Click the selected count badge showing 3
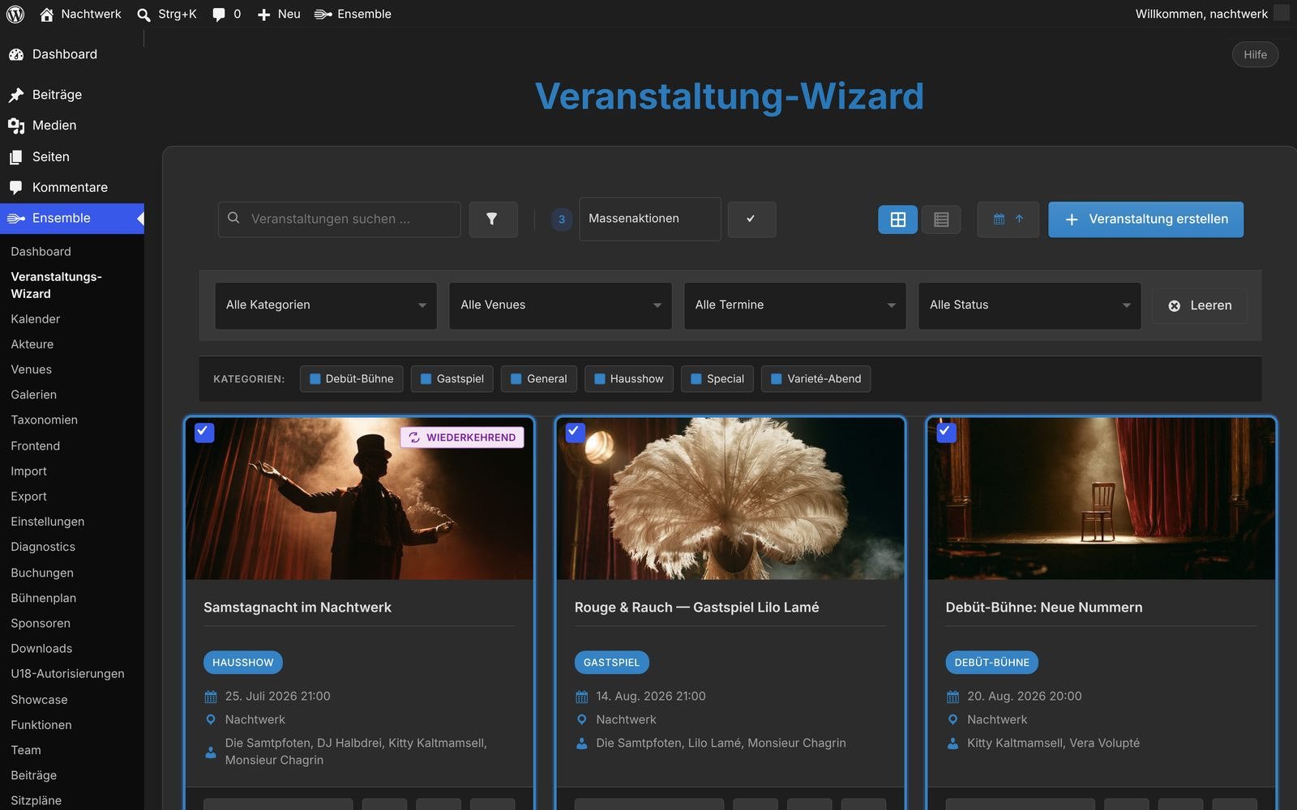Screen dimensions: 1297x810 [x=562, y=219]
